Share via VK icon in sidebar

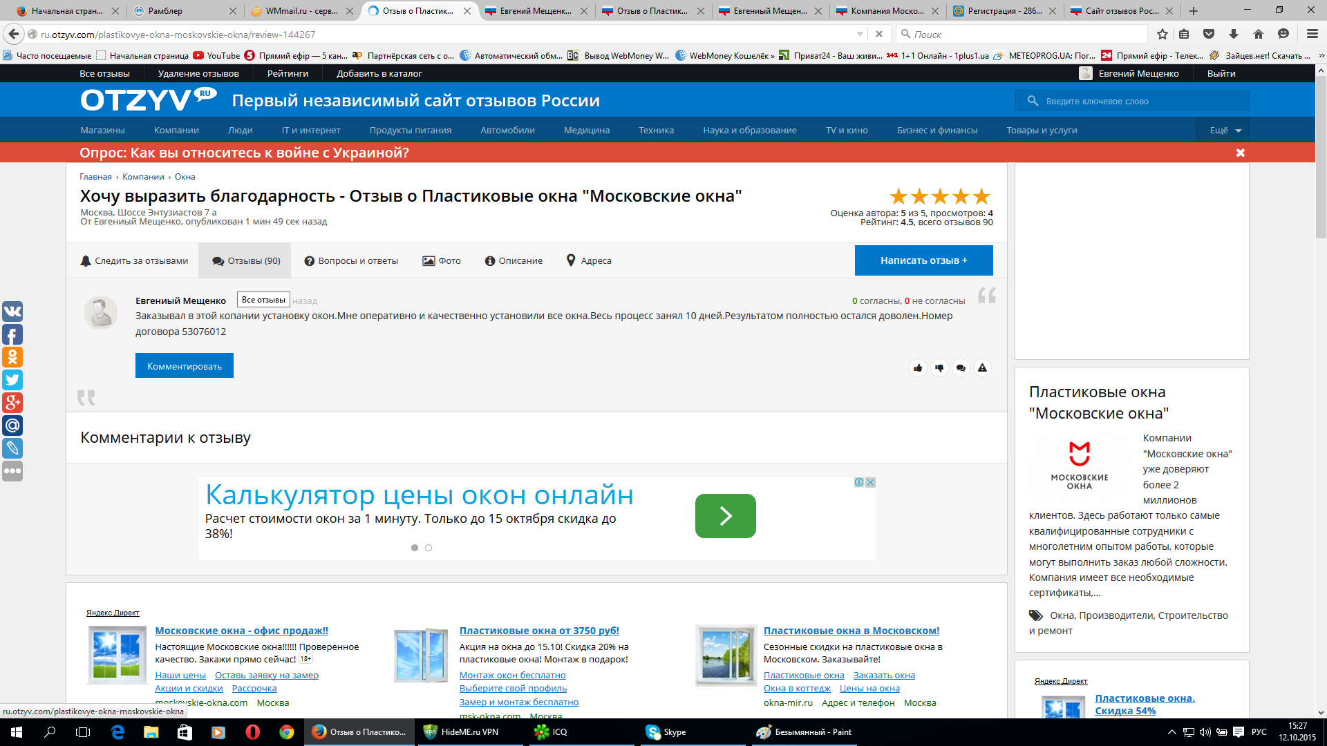pyautogui.click(x=12, y=312)
